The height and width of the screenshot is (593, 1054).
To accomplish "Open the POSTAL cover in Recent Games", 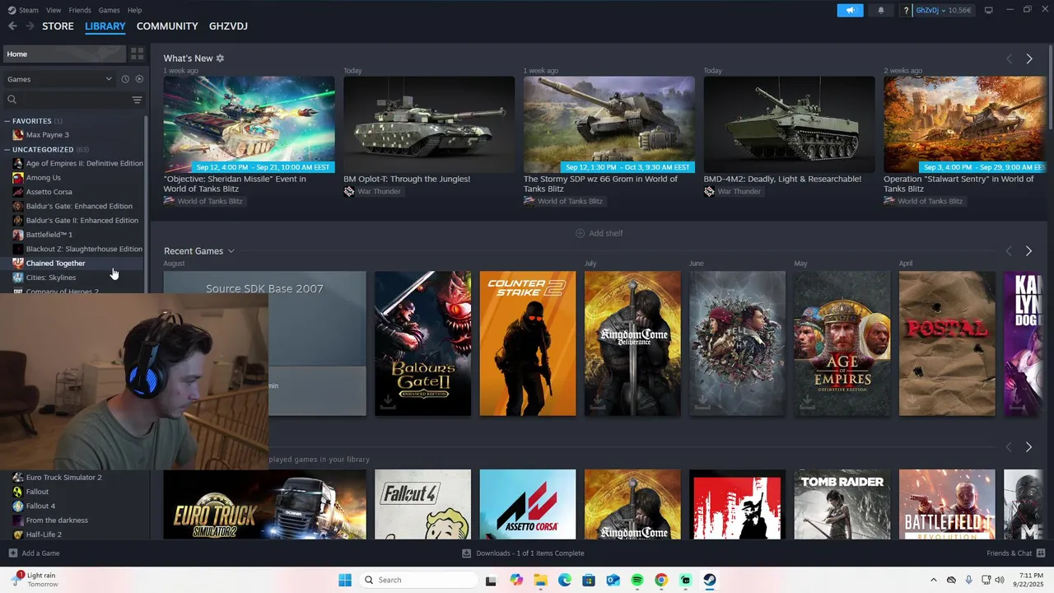I will click(x=947, y=343).
